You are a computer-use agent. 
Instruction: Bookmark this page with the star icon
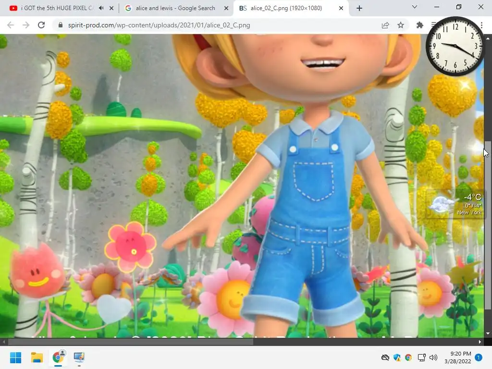[401, 25]
